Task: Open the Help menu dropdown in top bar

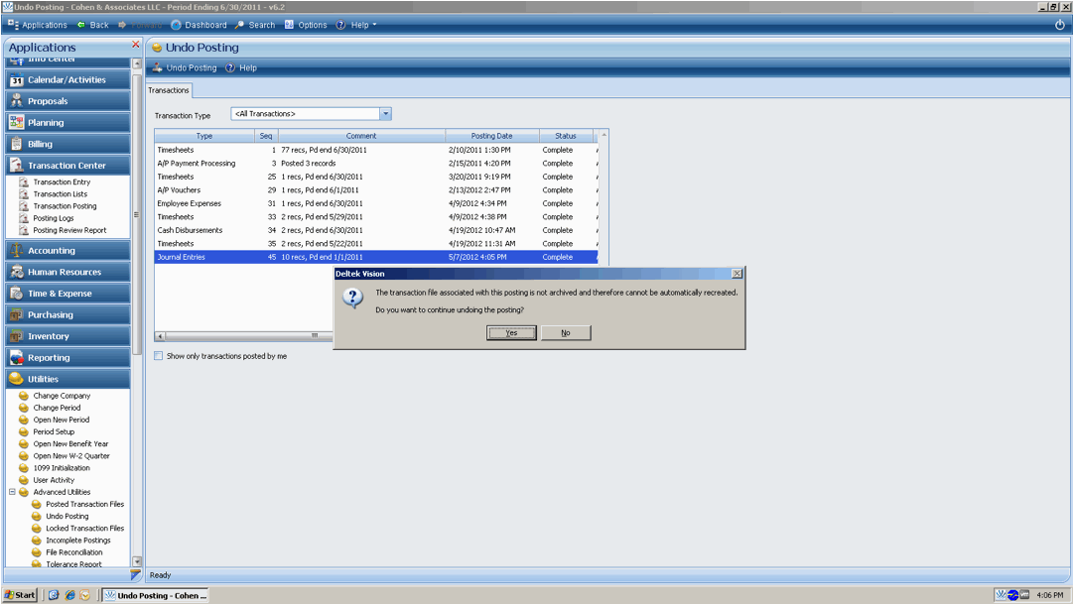Action: pyautogui.click(x=356, y=25)
